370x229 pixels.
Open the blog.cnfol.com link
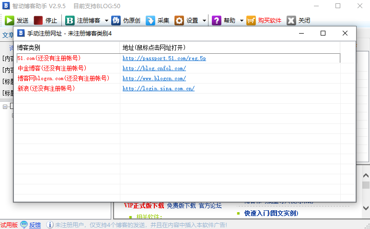(x=154, y=69)
